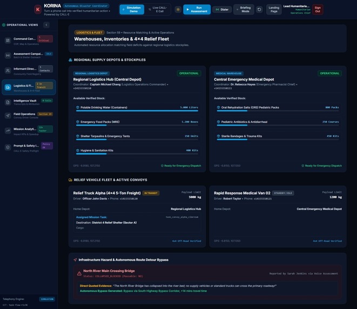Viewport: 357px width, 309px height.
Task: Click the Intelligence Vault document icon
Action: (x=8, y=102)
